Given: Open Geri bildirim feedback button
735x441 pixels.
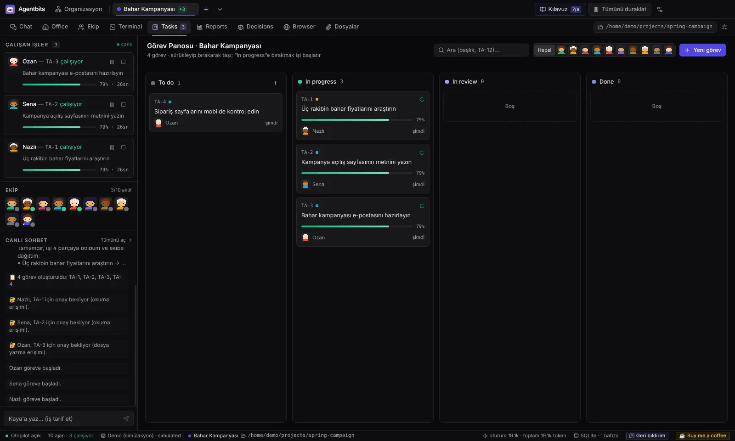Looking at the screenshot, I should pyautogui.click(x=647, y=435).
